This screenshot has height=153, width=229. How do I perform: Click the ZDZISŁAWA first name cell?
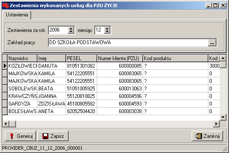pyautogui.click(x=51, y=104)
